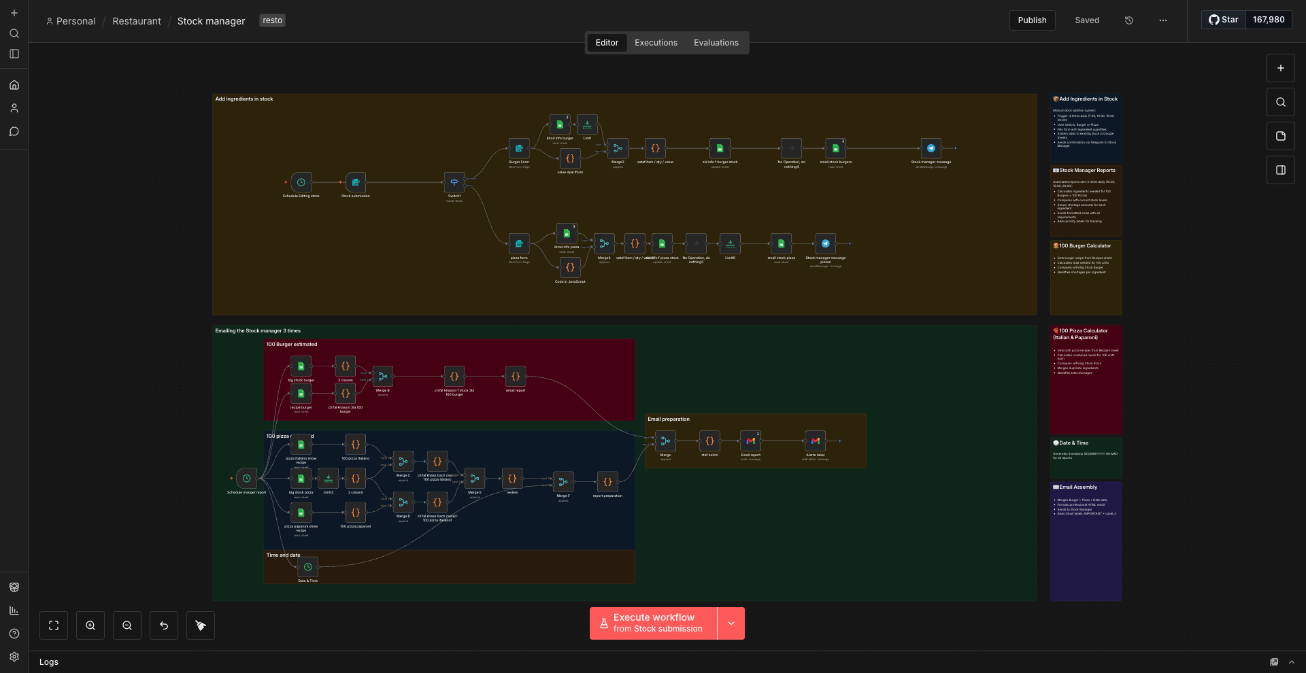The height and width of the screenshot is (673, 1306).
Task: Switch to the Executions tab
Action: (x=655, y=42)
